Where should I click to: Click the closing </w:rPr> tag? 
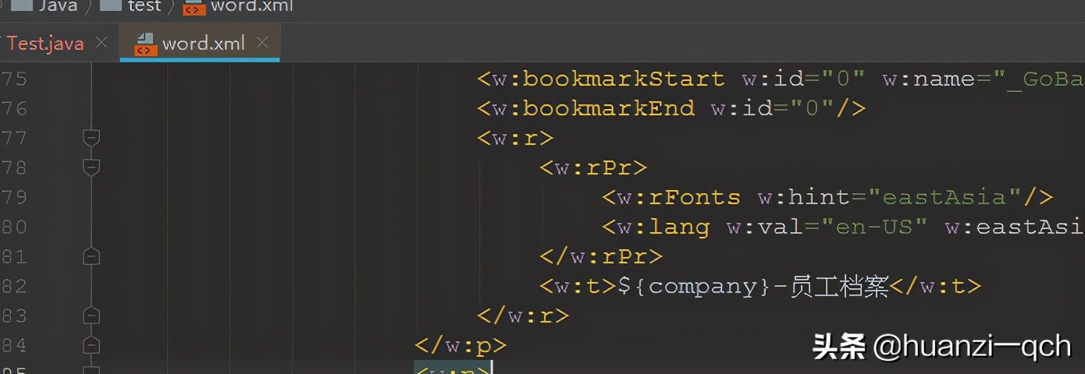point(601,256)
